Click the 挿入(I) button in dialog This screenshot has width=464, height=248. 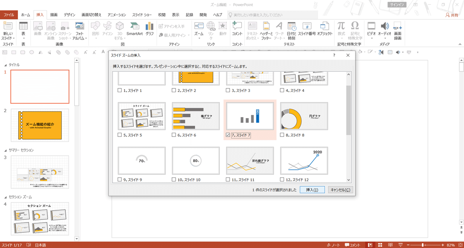click(x=312, y=190)
